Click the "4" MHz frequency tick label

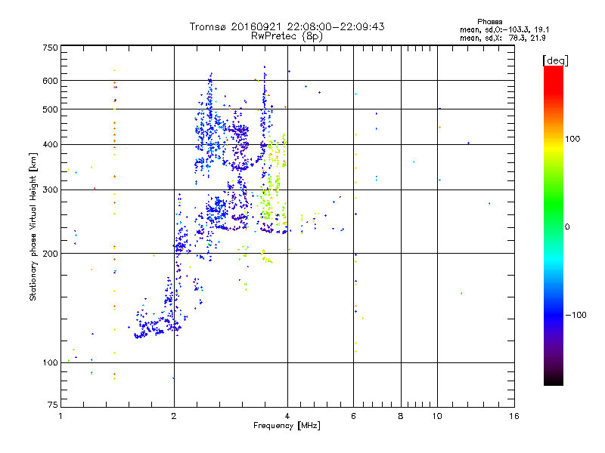coord(287,416)
